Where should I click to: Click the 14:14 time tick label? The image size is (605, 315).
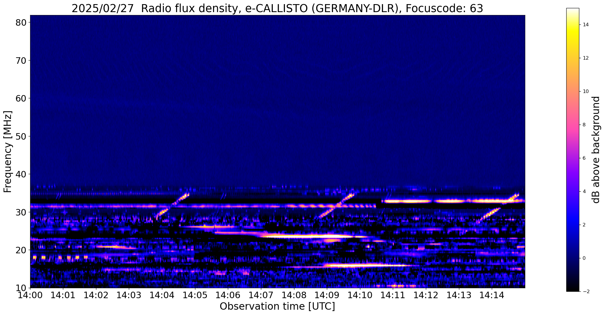coord(492,295)
